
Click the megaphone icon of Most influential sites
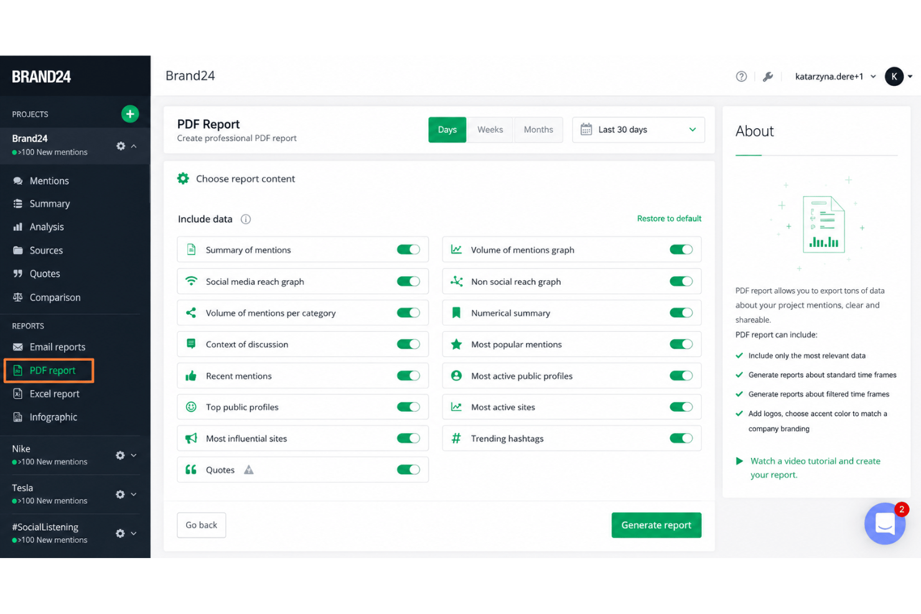tap(191, 439)
